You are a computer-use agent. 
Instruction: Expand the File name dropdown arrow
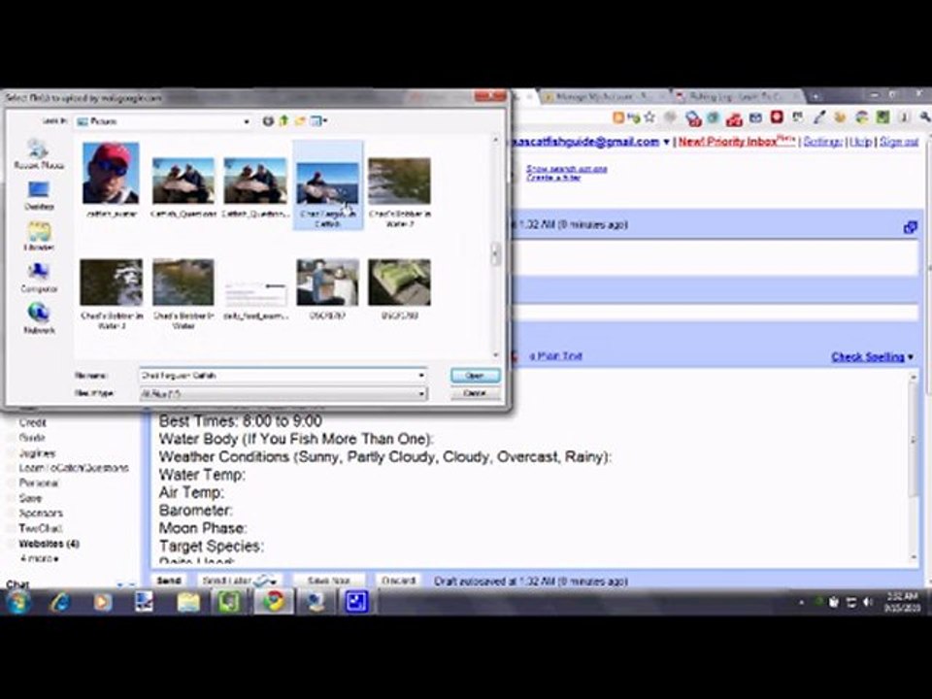420,375
